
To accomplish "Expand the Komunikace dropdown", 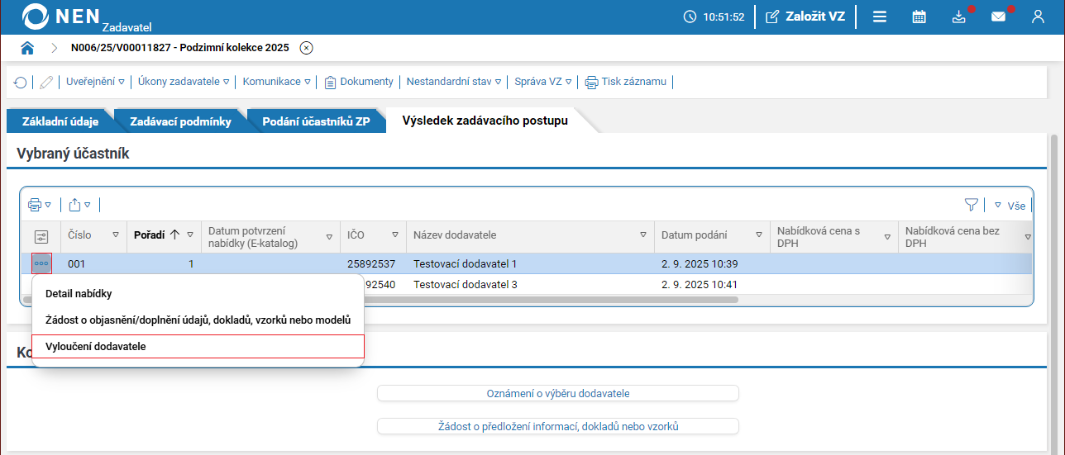I will [277, 82].
